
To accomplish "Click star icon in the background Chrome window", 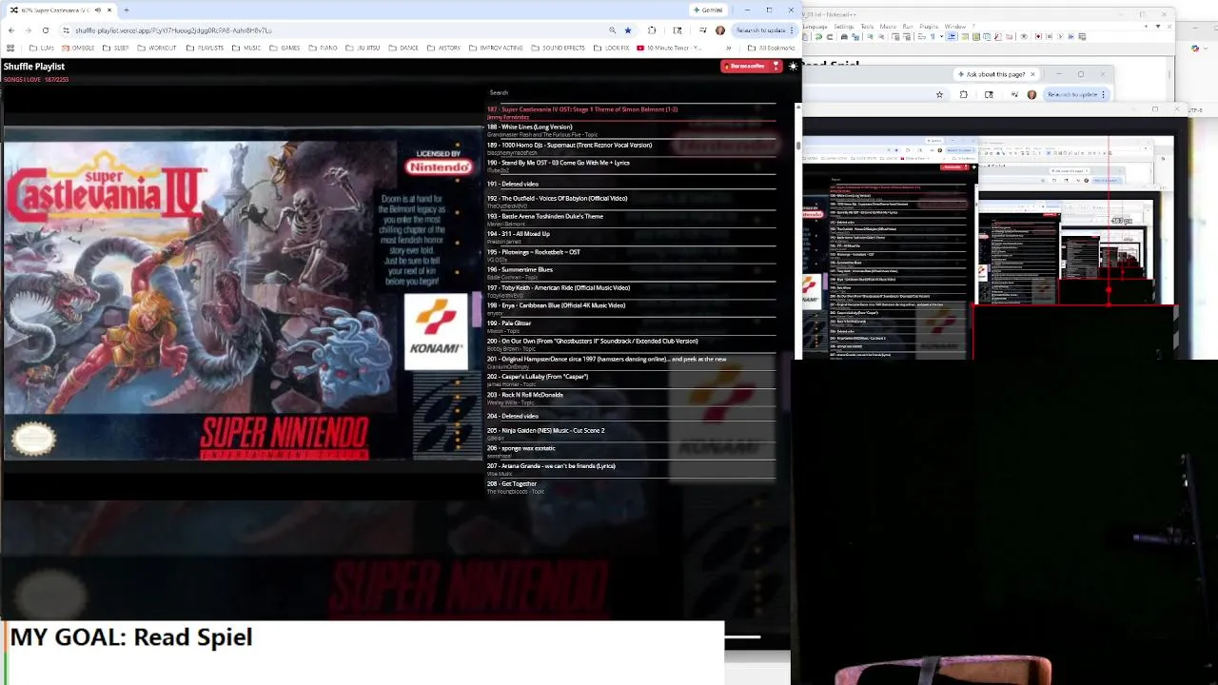I will [x=939, y=95].
